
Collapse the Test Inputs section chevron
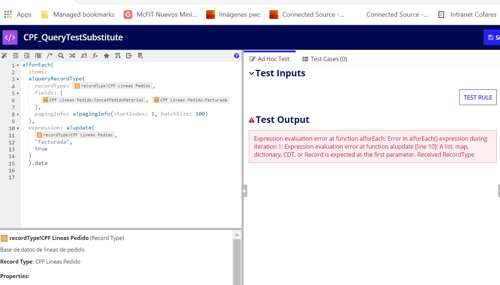[x=251, y=73]
